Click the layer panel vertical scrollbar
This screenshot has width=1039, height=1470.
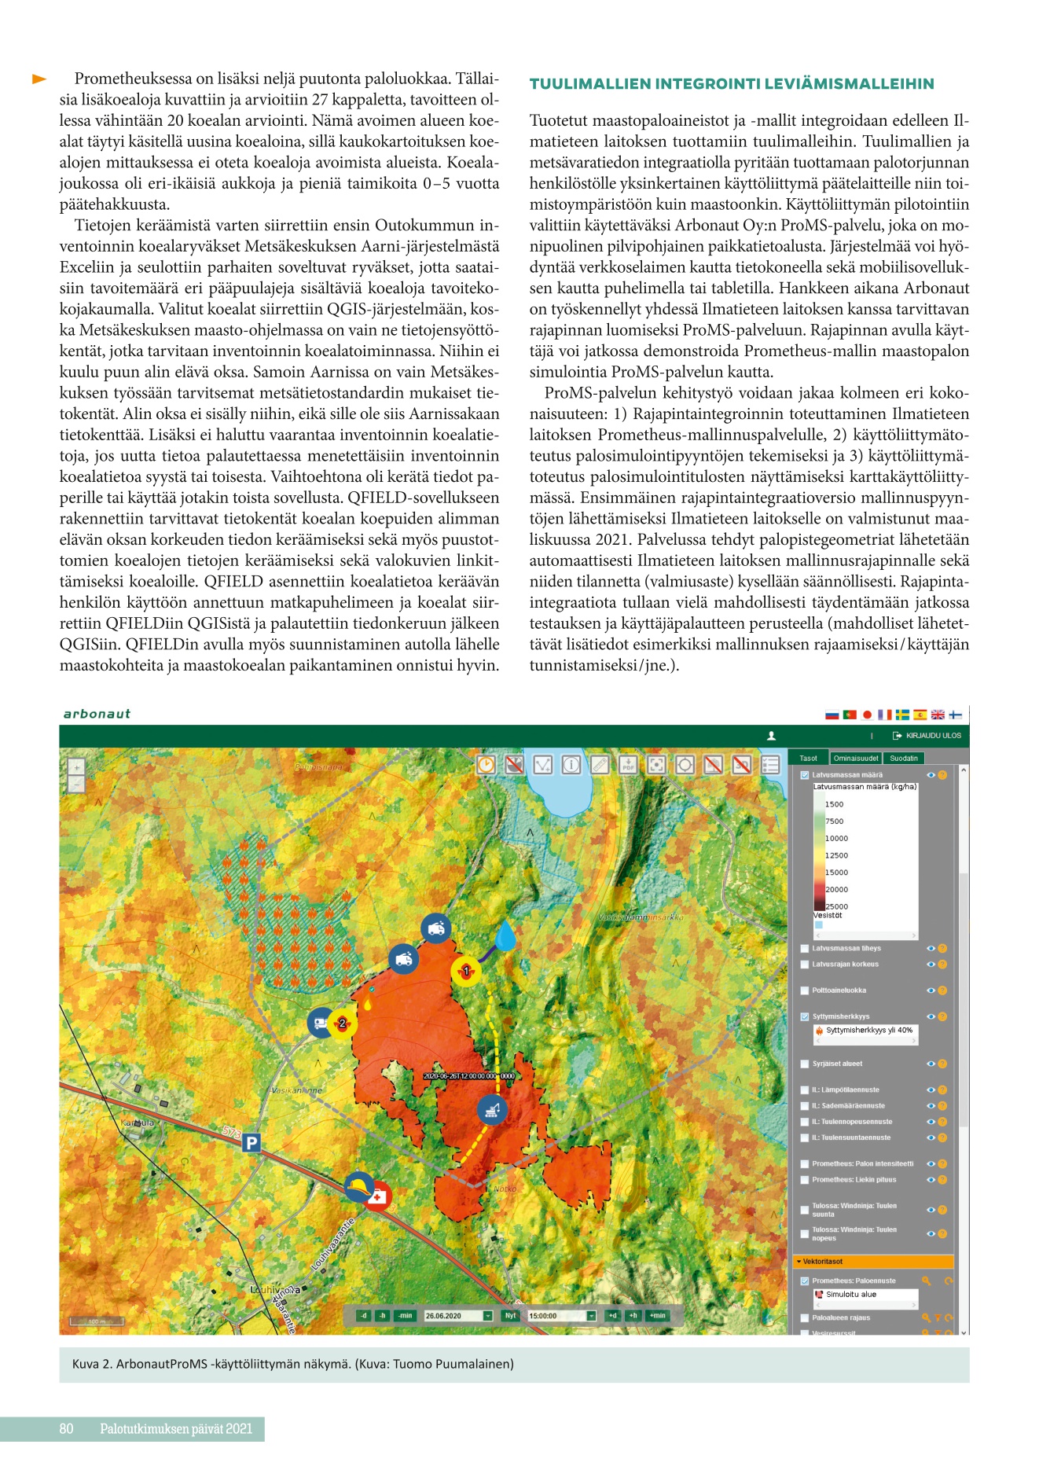click(964, 998)
